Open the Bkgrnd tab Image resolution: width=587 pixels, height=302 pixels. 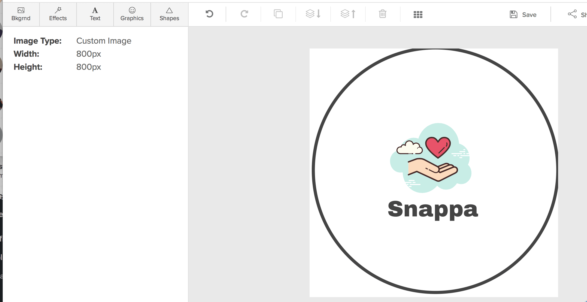pos(21,14)
